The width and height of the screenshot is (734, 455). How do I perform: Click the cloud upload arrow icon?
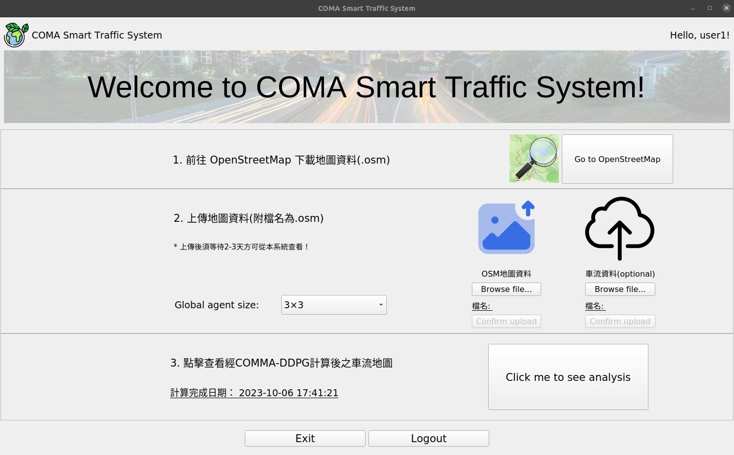(620, 228)
